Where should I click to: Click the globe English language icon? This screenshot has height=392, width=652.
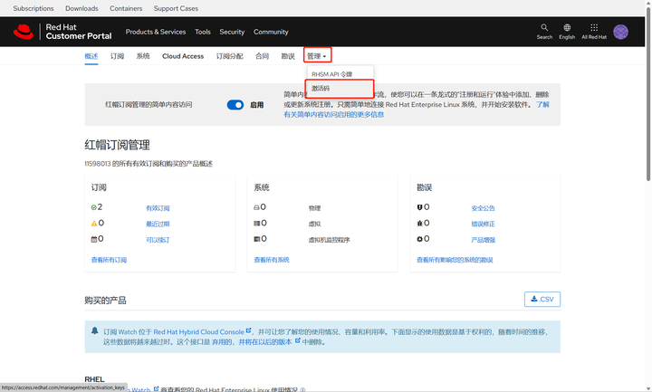567,27
